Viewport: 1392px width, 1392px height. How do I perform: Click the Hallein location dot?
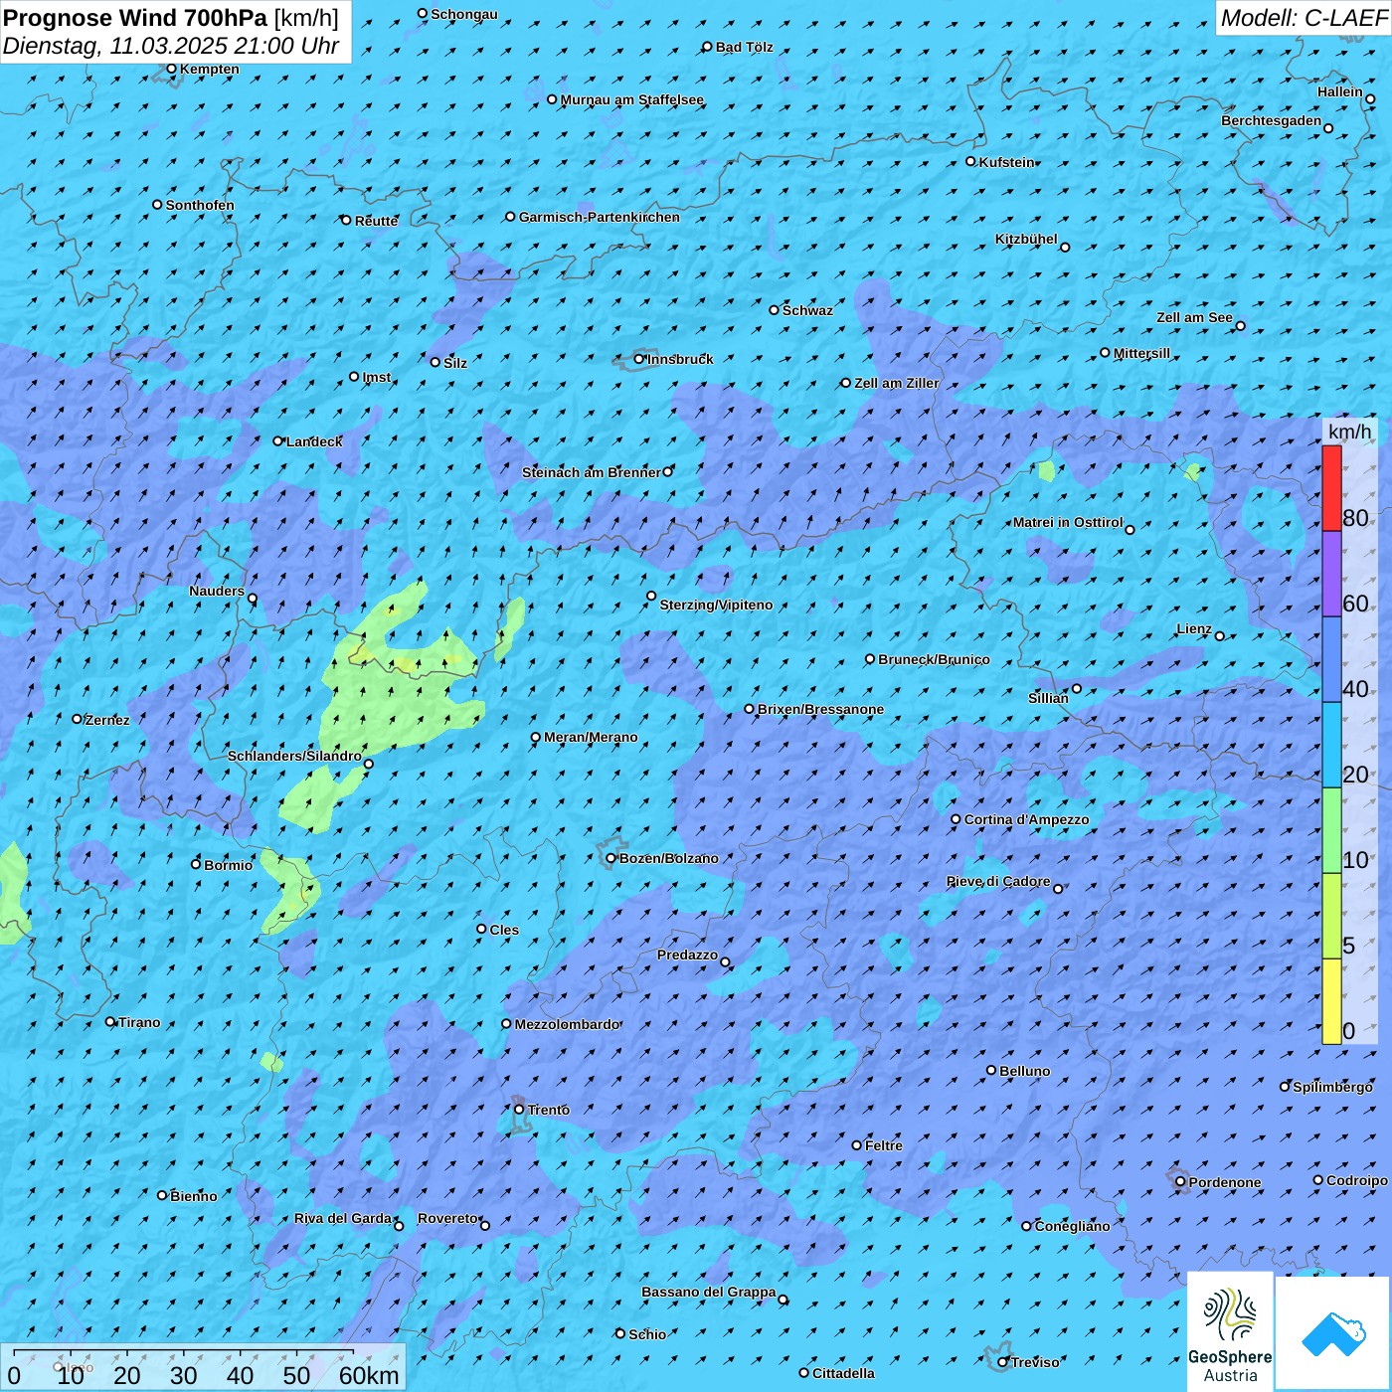click(x=1370, y=99)
